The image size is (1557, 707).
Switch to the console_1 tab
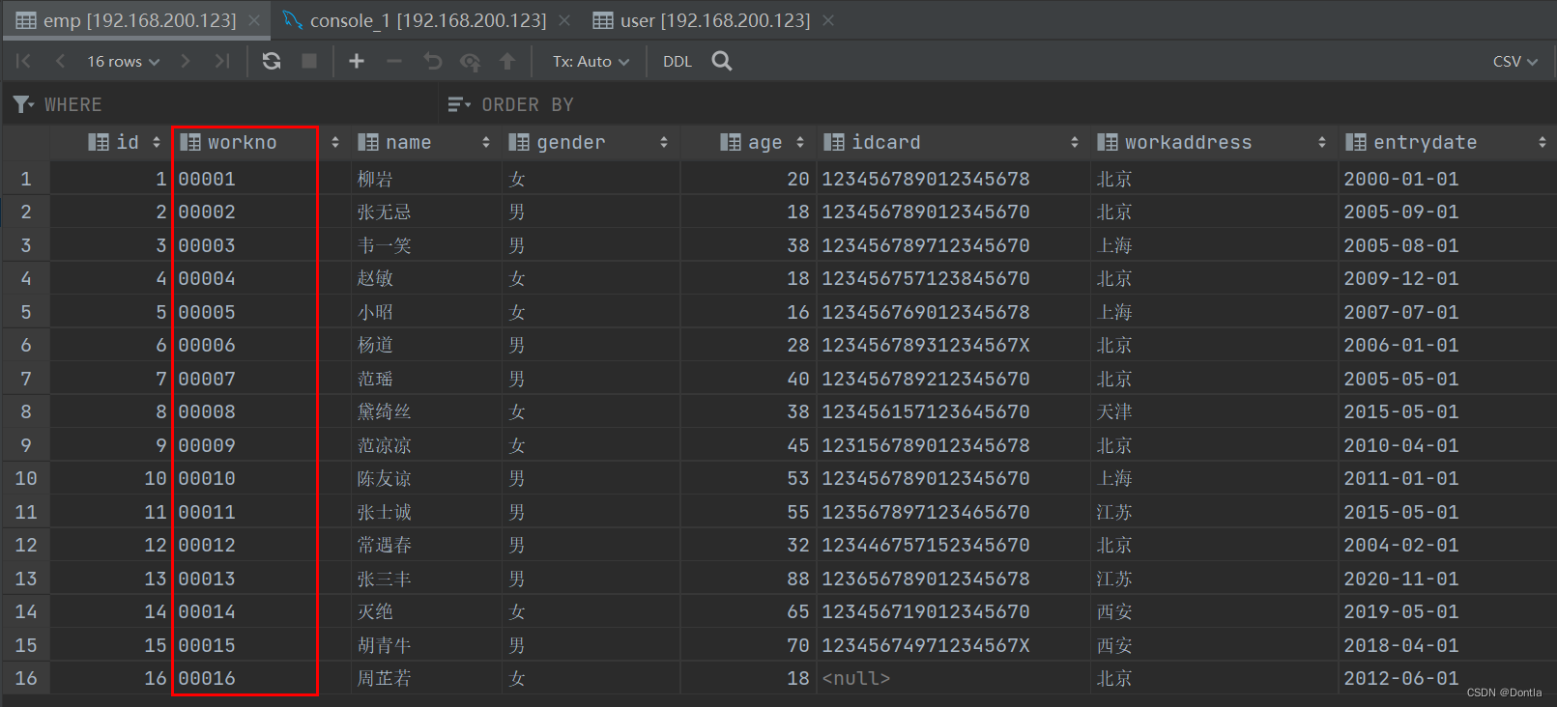pos(427,20)
